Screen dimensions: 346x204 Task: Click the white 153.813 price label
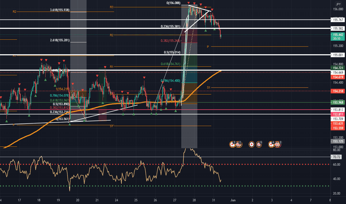click(338, 110)
